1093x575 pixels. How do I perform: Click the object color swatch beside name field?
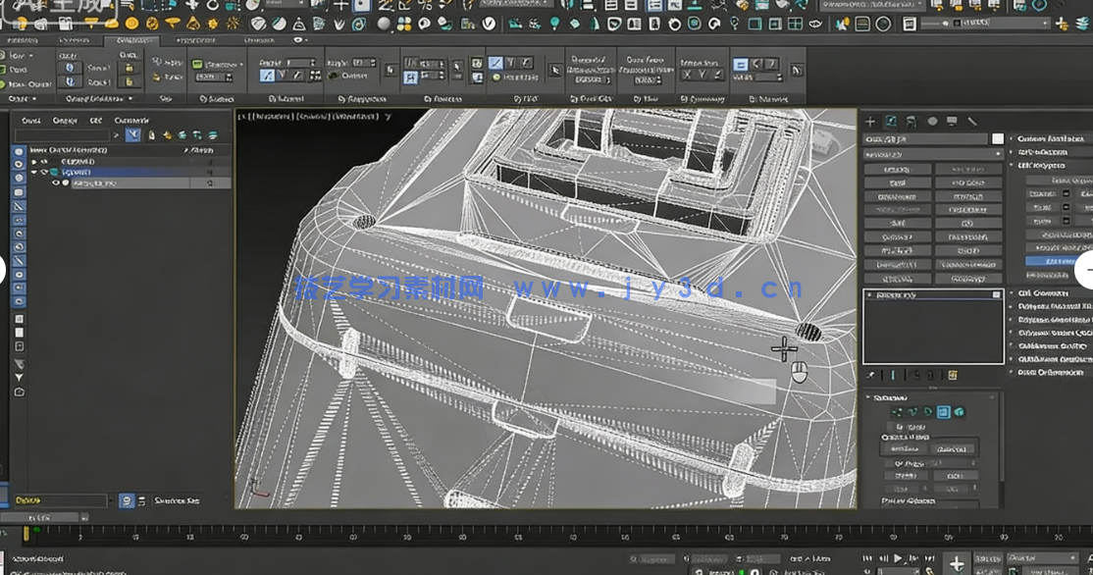point(998,139)
